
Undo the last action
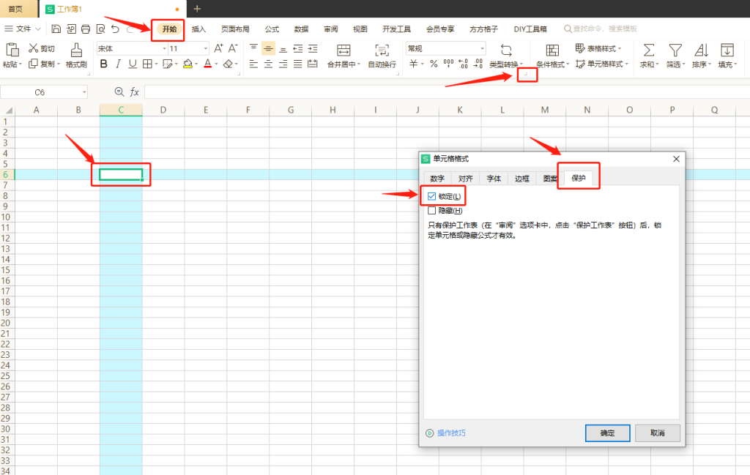pyautogui.click(x=115, y=29)
